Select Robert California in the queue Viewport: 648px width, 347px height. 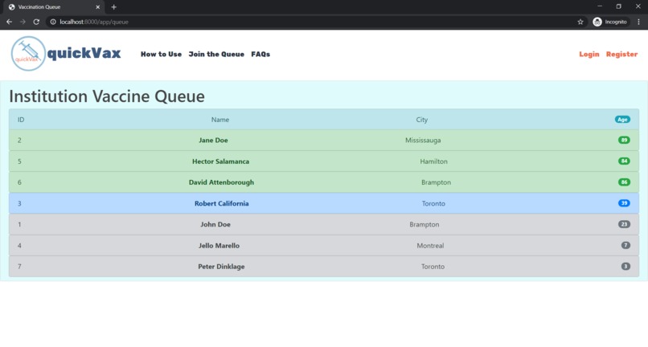(x=222, y=203)
